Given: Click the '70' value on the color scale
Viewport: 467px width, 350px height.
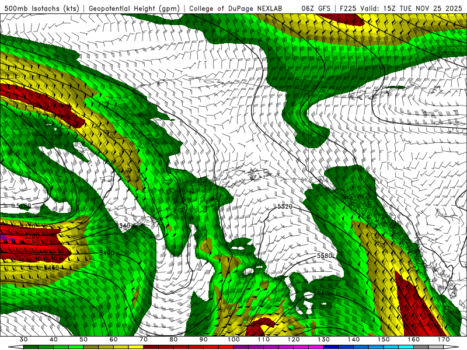Looking at the screenshot, I should (x=144, y=339).
